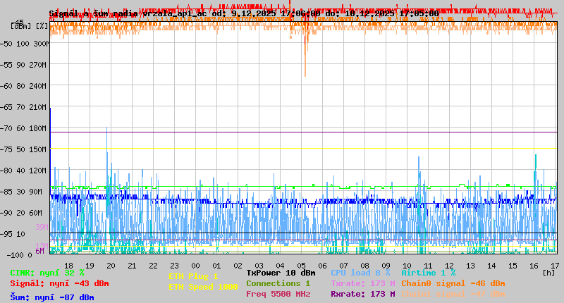The width and height of the screenshot is (564, 303).
Task: Click hour label '10' on time axis
Action: coord(407,266)
